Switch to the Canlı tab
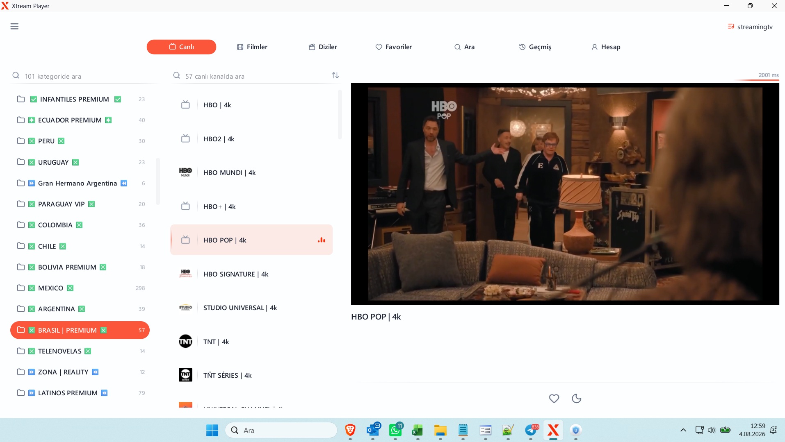785x442 pixels. click(181, 47)
